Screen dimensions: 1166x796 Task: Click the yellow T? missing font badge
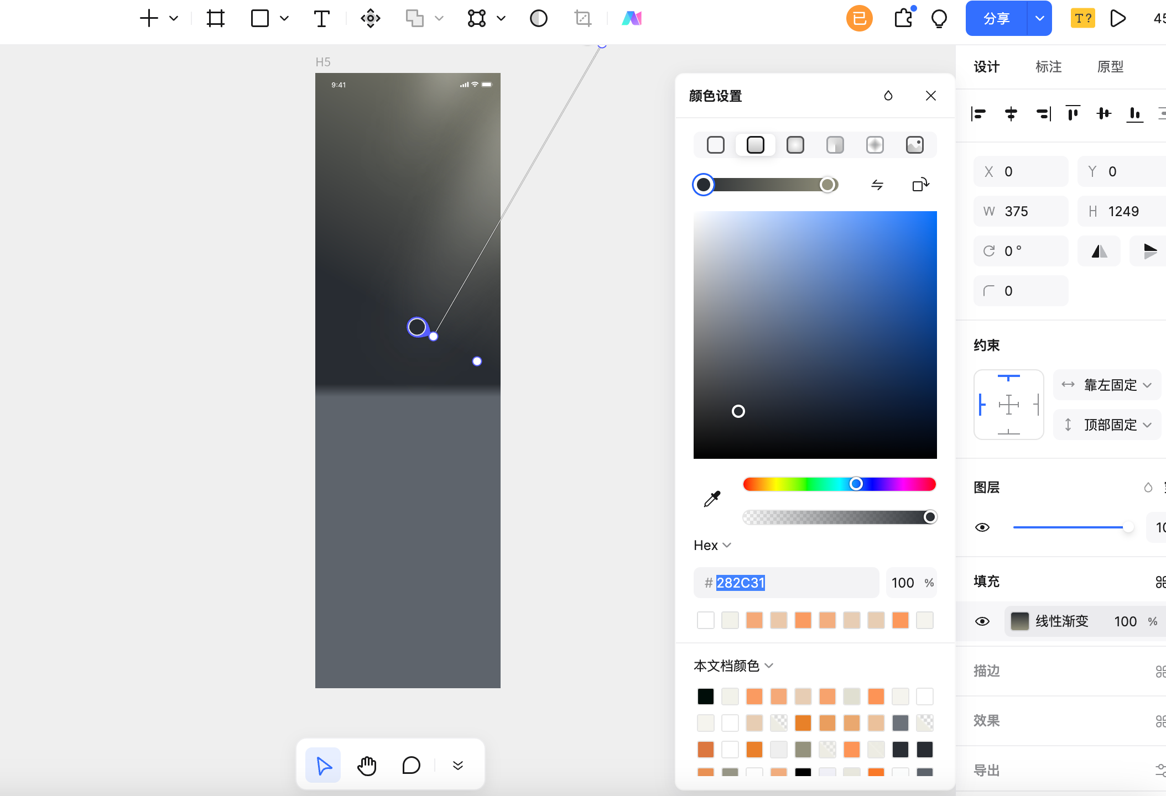click(x=1082, y=18)
